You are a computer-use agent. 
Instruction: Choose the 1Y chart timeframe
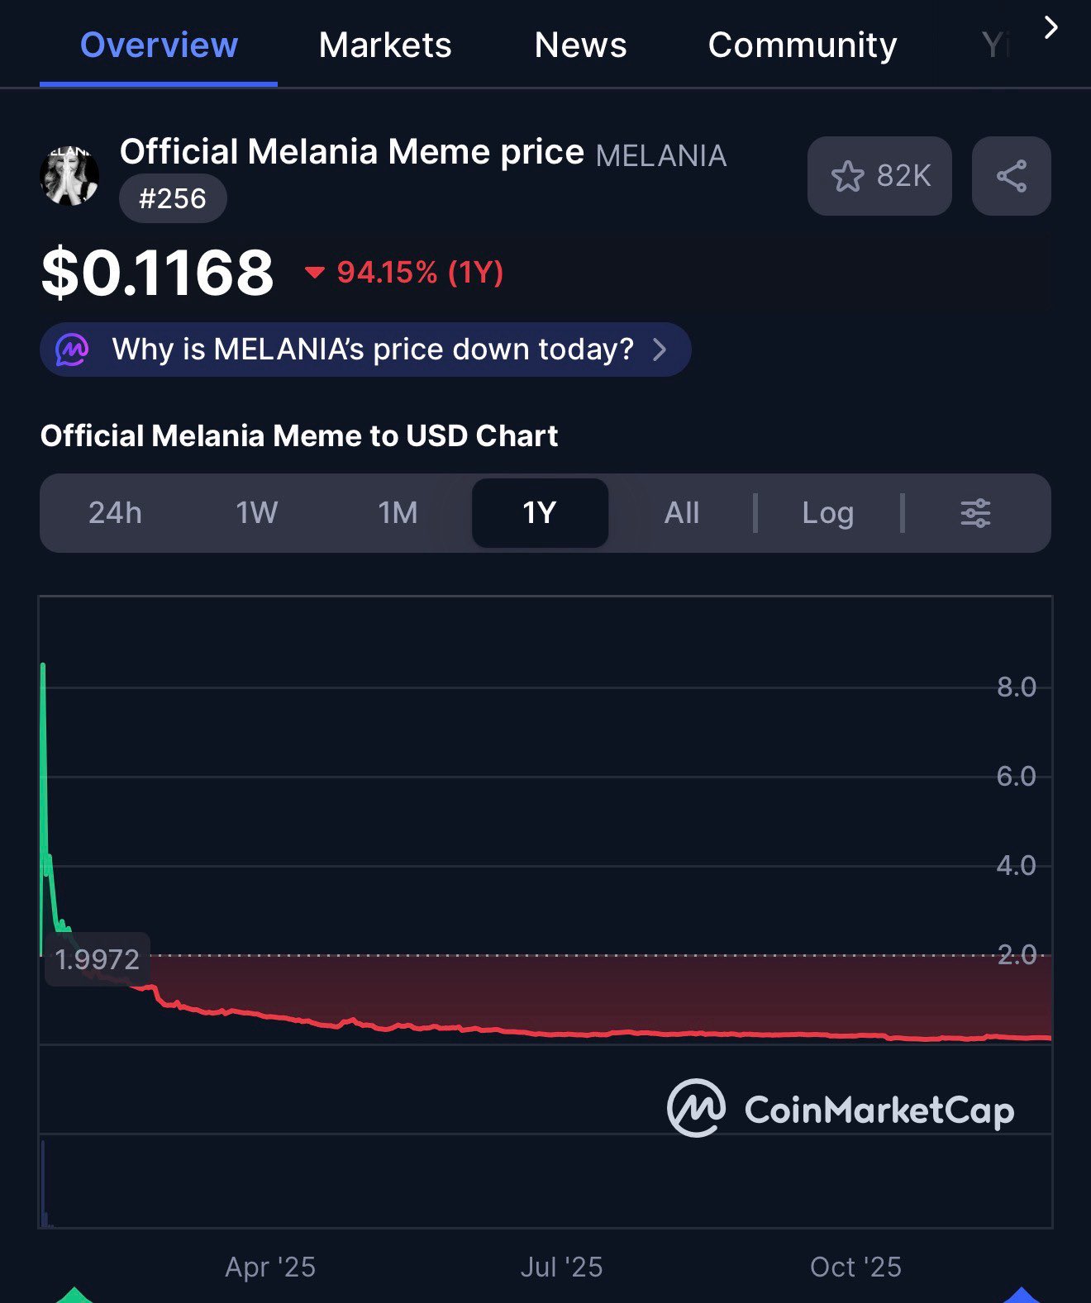540,513
